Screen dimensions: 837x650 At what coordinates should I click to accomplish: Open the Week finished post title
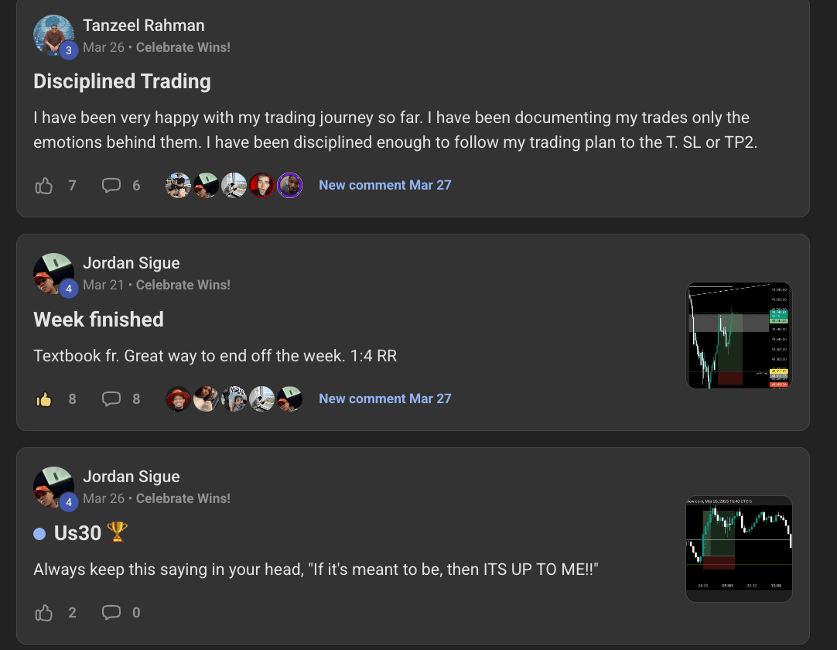coord(99,320)
